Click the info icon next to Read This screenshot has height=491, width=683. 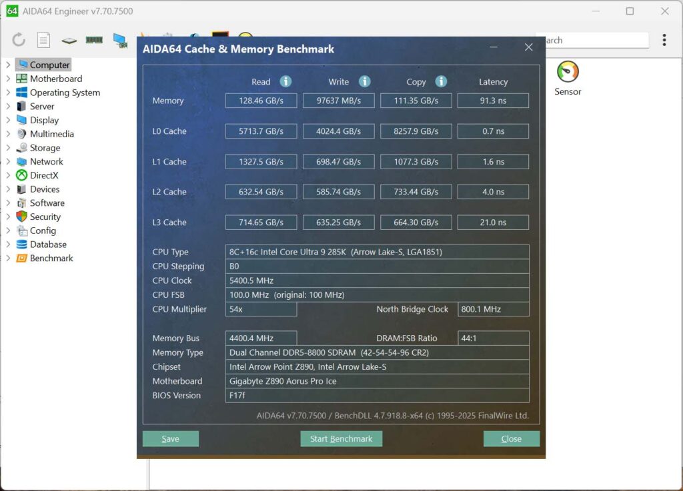pos(286,81)
